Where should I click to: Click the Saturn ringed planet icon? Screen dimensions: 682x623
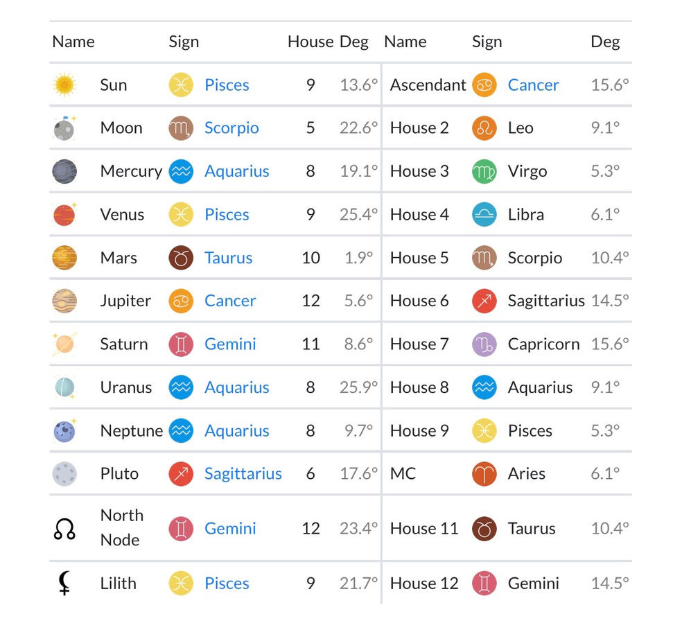(x=64, y=344)
